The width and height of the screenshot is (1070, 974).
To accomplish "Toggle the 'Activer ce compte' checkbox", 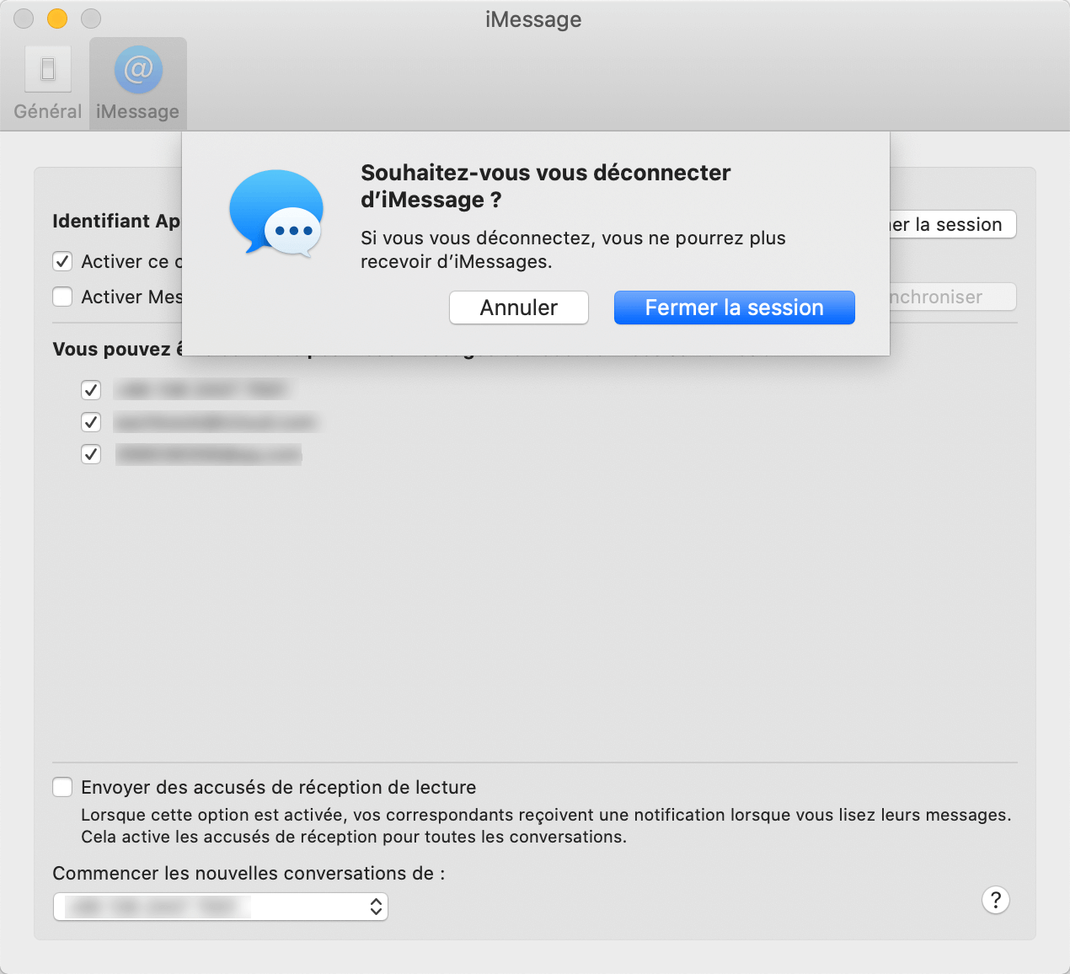I will pyautogui.click(x=62, y=261).
